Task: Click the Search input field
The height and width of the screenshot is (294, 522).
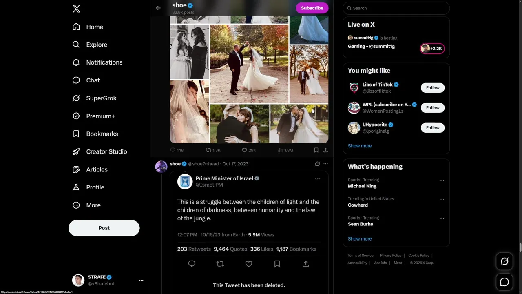Action: click(396, 8)
